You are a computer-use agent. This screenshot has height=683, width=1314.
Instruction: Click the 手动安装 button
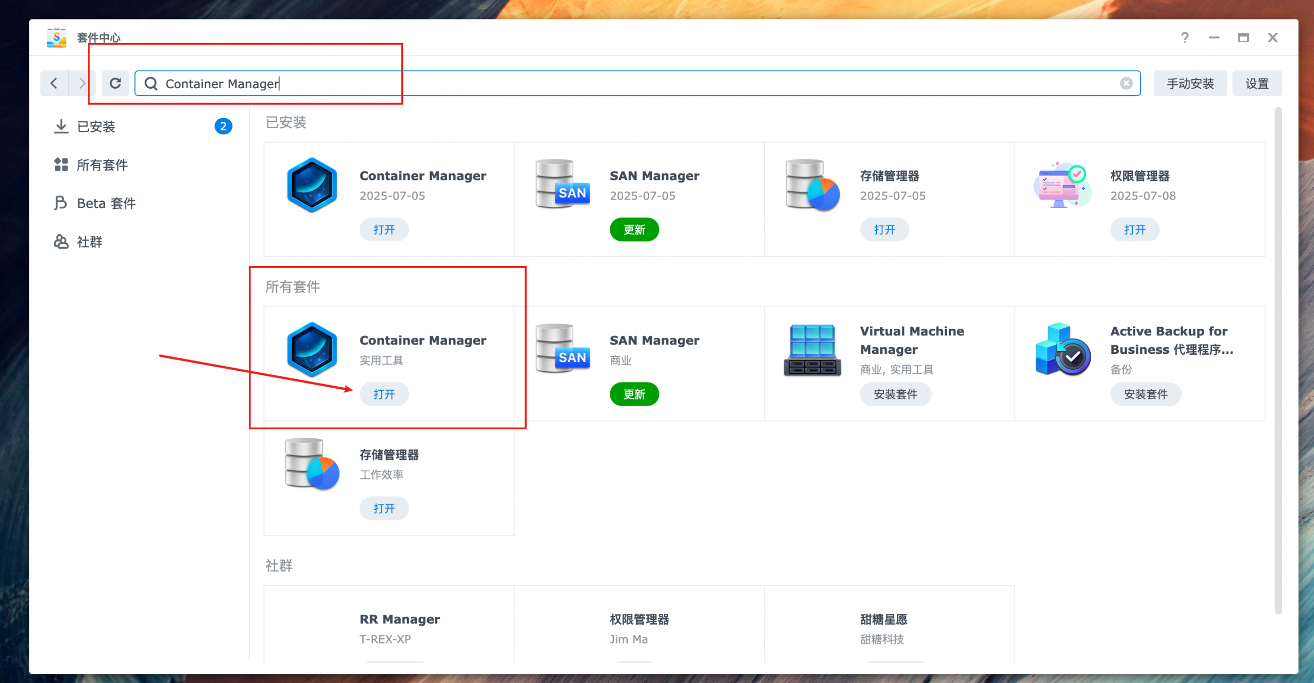[x=1190, y=83]
